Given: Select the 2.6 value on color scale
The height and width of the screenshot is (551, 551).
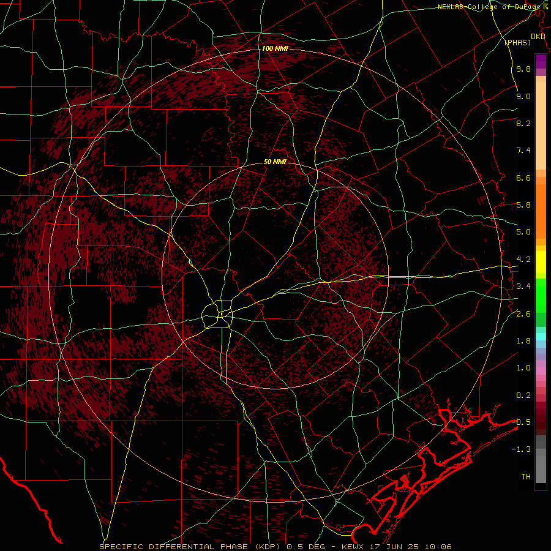Looking at the screenshot, I should 523,314.
